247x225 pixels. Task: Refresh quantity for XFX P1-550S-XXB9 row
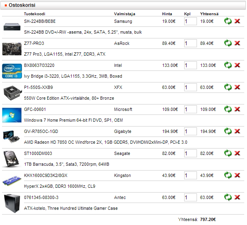228,87
